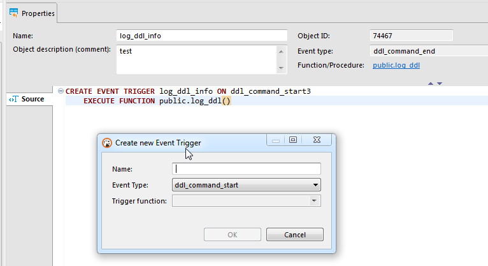This screenshot has width=488, height=266.
Task: Click the Object ID field 74467
Action: tap(411, 36)
